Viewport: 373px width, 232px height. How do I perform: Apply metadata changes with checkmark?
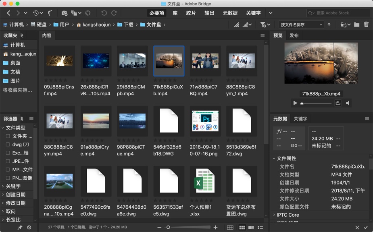366,228
